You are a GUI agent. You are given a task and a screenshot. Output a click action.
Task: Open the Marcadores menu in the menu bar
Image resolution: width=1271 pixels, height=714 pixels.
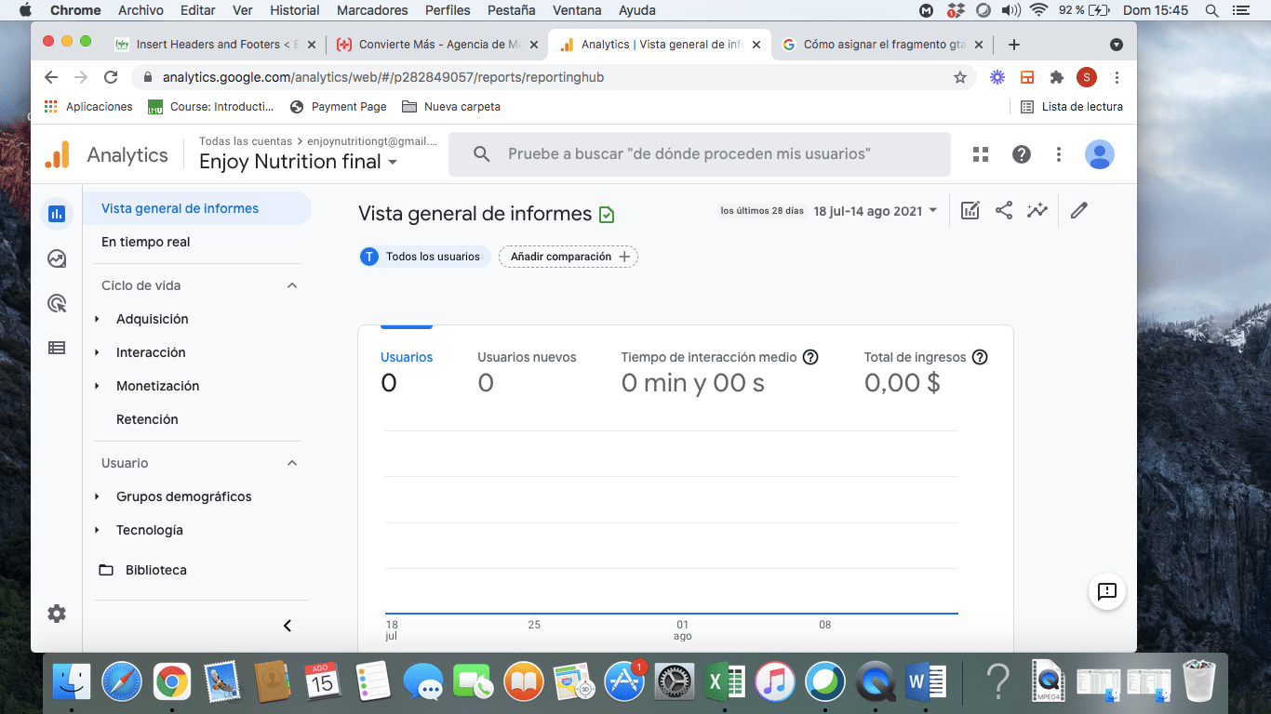tap(372, 10)
